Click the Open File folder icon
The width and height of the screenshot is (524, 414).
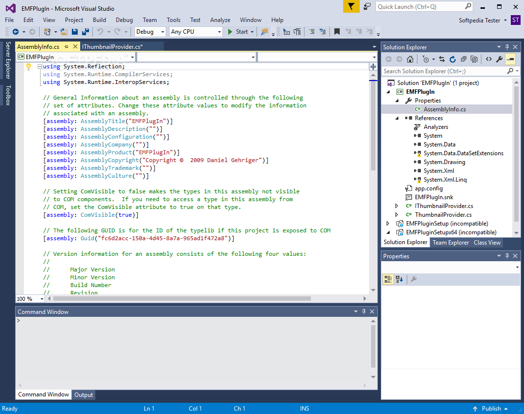click(x=64, y=32)
